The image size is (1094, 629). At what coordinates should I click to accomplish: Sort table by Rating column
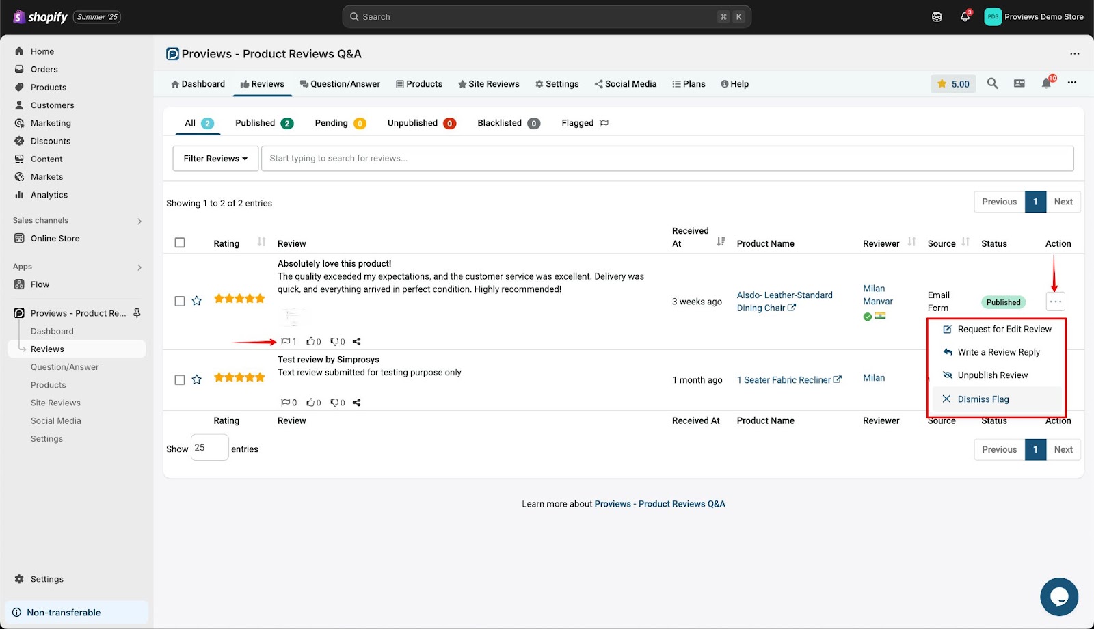pos(261,242)
